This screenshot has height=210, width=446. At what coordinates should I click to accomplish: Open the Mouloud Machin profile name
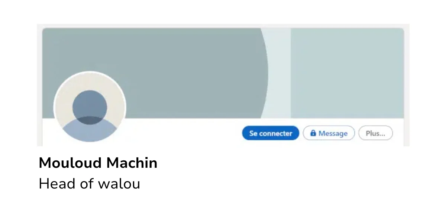(x=98, y=163)
